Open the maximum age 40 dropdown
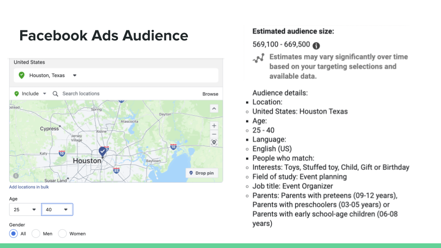This screenshot has width=441, height=248. click(x=57, y=209)
